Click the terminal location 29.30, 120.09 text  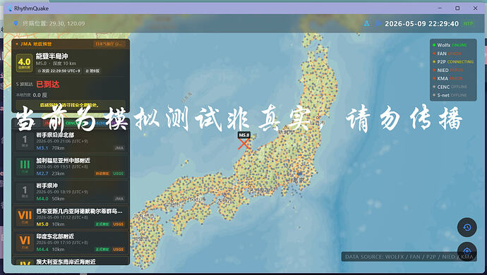point(54,23)
